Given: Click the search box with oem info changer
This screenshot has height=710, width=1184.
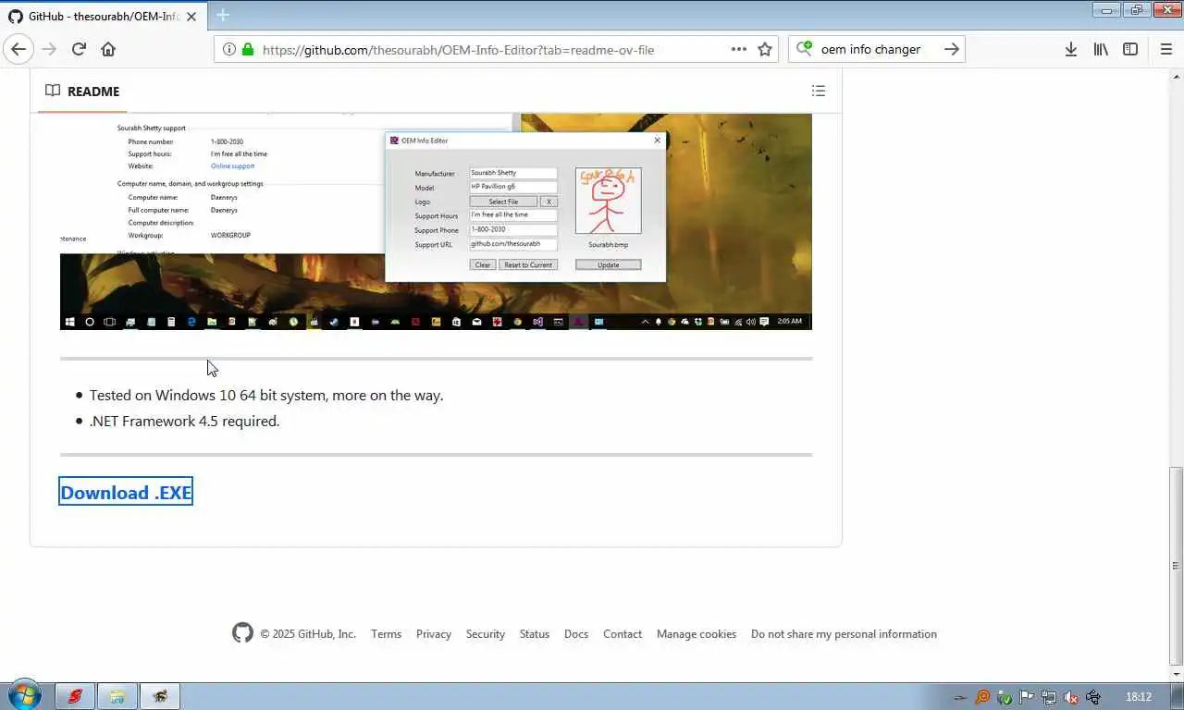Looking at the screenshot, I should click(x=876, y=49).
